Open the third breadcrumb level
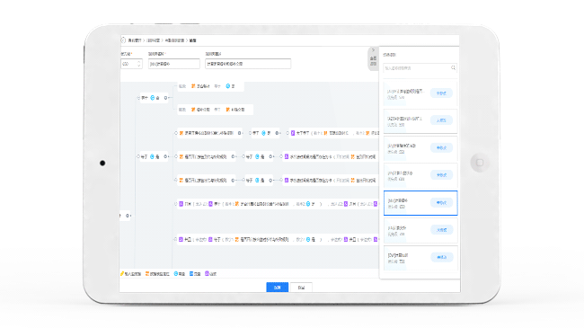This screenshot has height=328, width=584. coord(174,40)
